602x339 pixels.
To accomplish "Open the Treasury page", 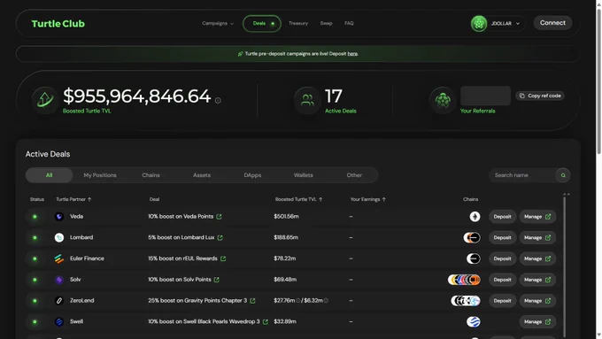I will click(298, 23).
